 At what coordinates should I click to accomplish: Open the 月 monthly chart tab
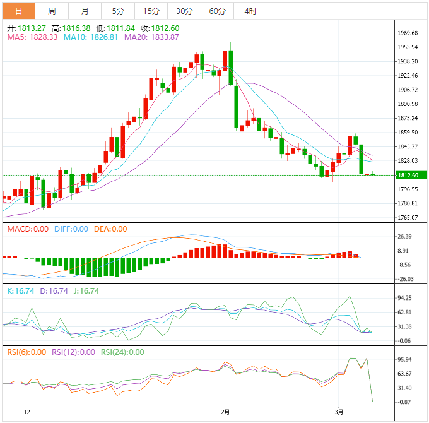pyautogui.click(x=85, y=11)
